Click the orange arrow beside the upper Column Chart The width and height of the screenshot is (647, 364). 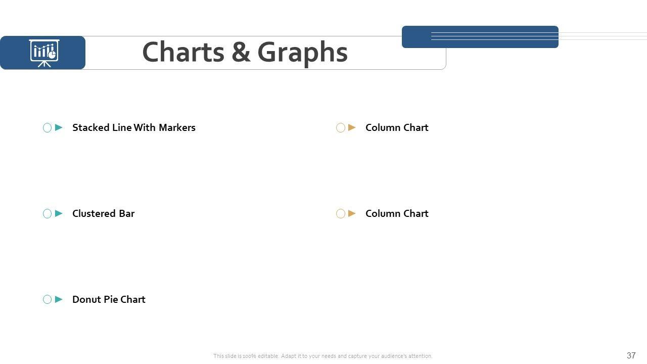[352, 127]
